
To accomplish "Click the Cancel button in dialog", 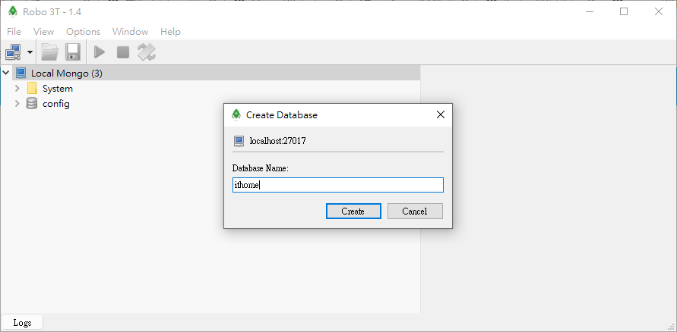I will [415, 211].
